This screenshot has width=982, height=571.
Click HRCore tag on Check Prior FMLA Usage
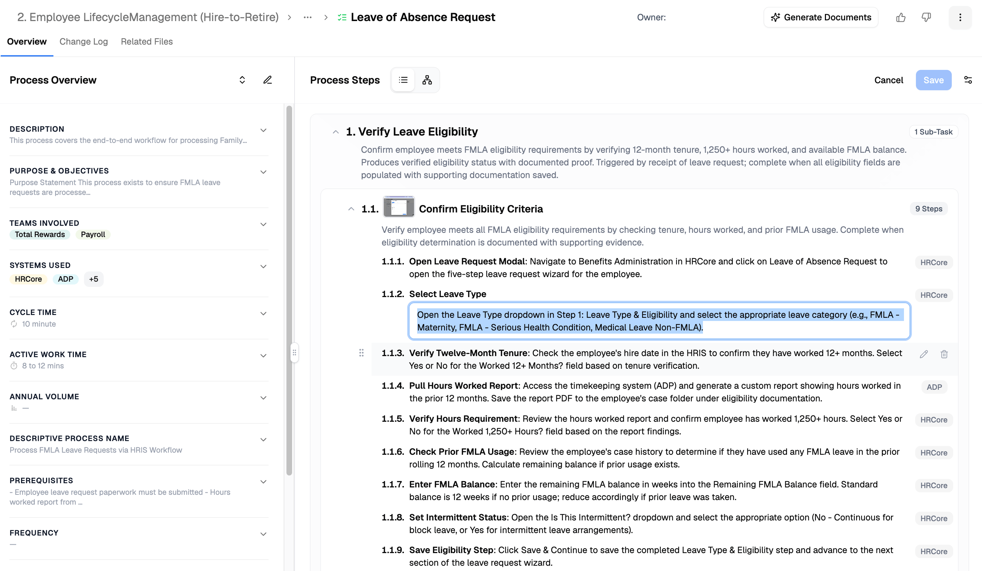(x=934, y=453)
